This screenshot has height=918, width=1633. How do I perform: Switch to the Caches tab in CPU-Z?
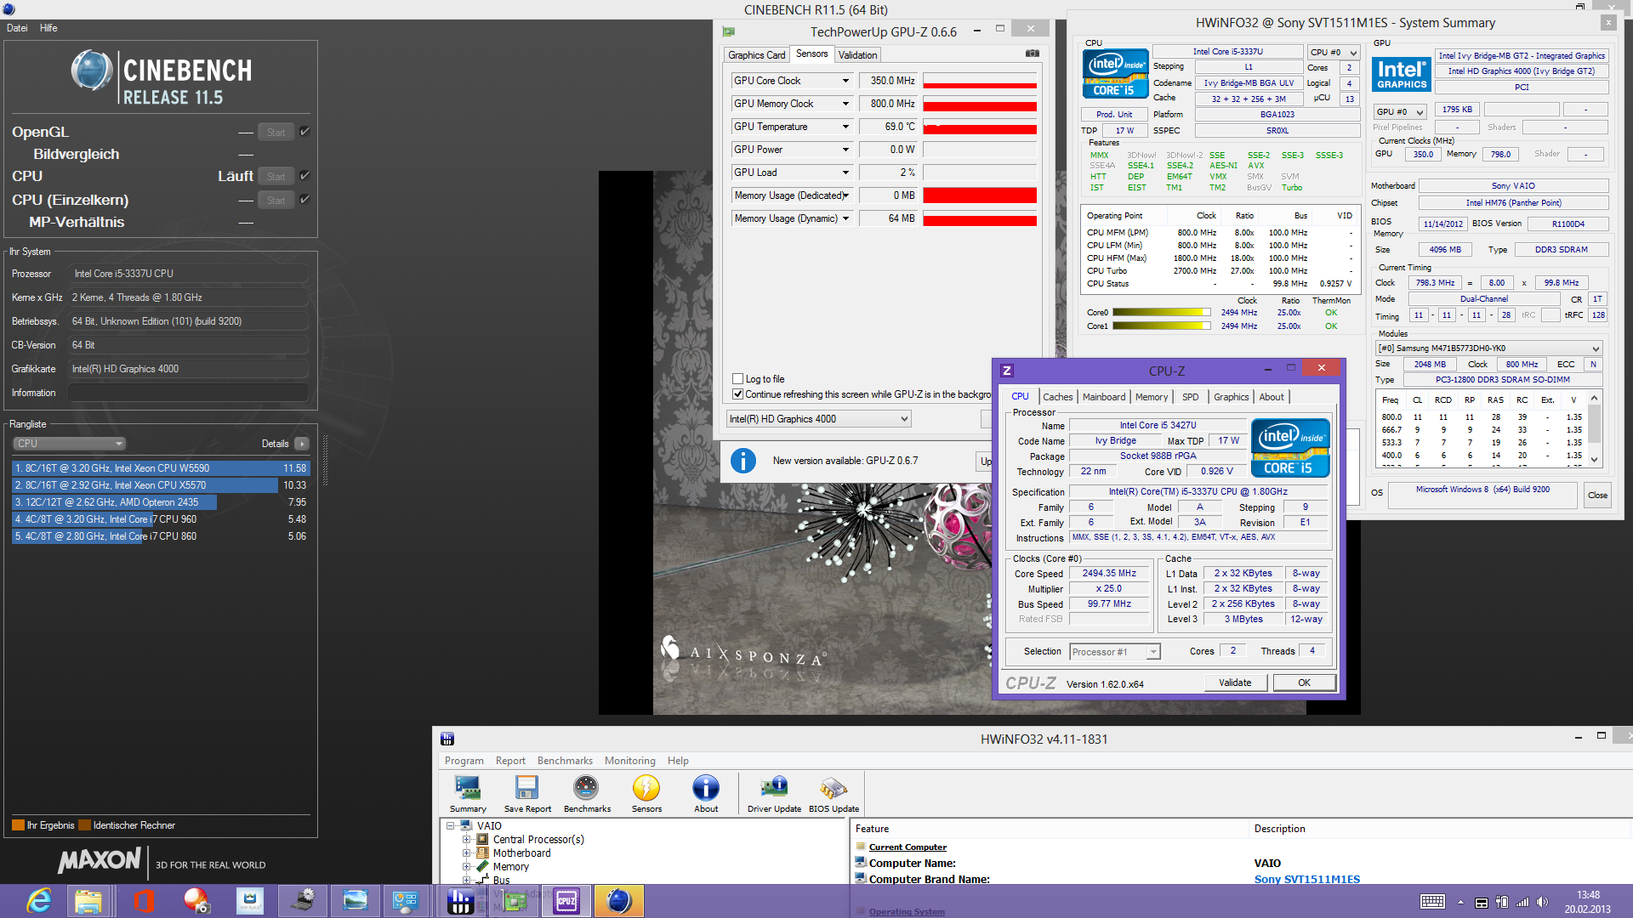click(x=1057, y=397)
